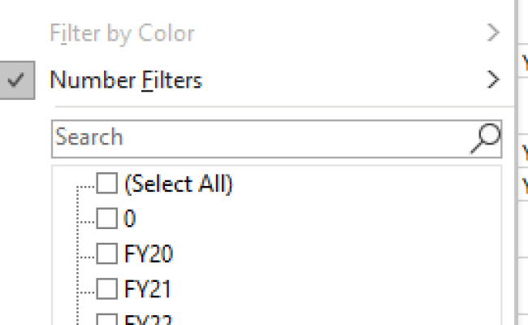Screen dimensions: 528x325
Task: Open the Number Filters menu entry
Action: point(257,80)
